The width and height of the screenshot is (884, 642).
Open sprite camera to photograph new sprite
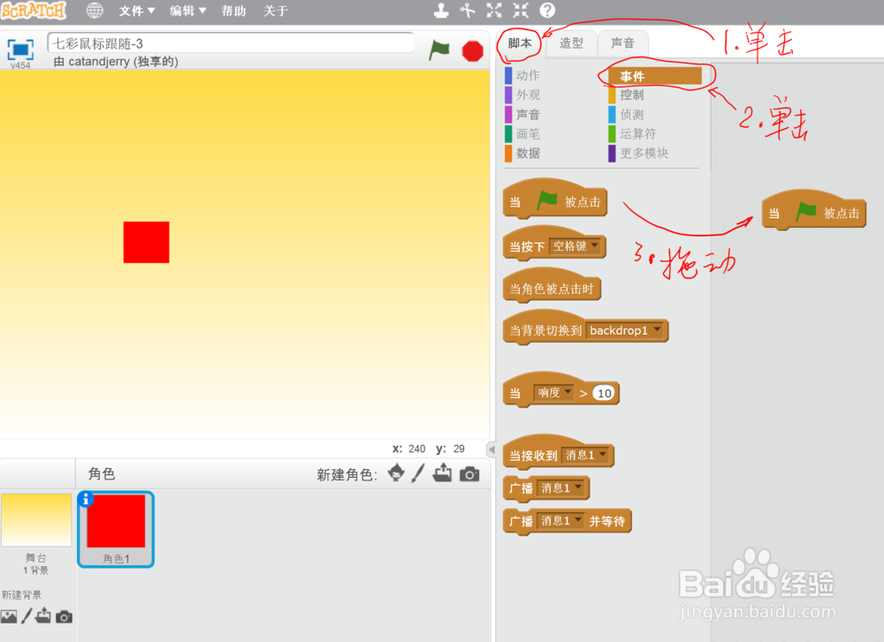[469, 474]
